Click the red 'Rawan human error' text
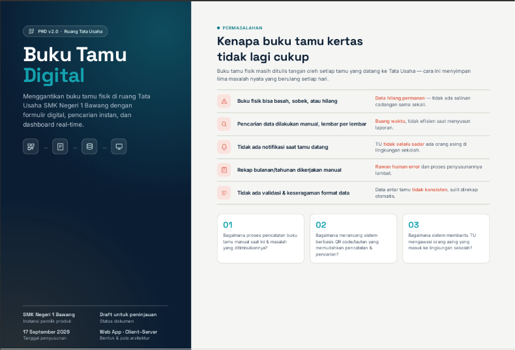This screenshot has height=350, width=515. (x=397, y=167)
